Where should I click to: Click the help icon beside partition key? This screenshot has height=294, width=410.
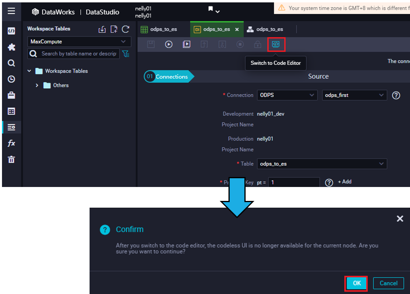point(329,183)
